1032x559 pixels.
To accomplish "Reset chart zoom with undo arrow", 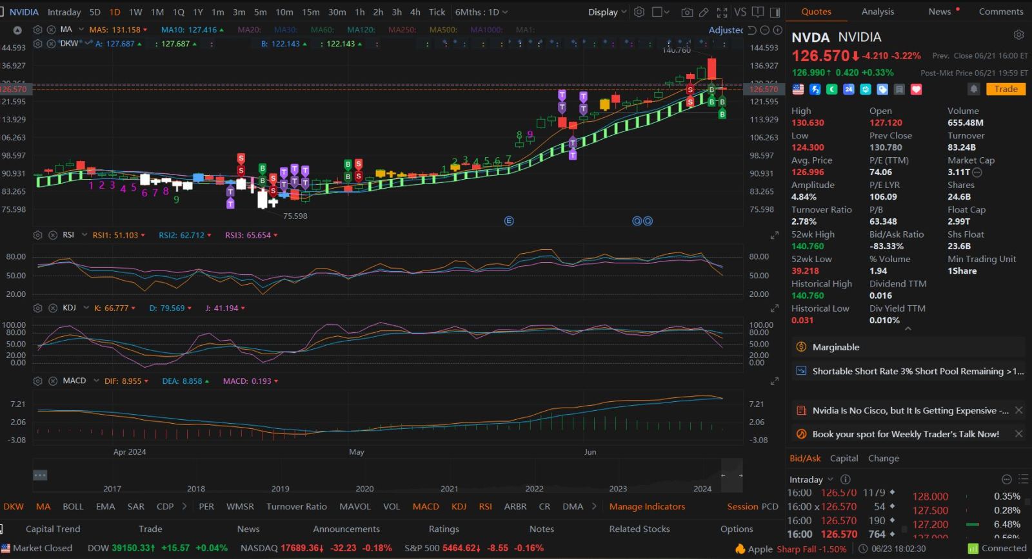I will pyautogui.click(x=752, y=30).
